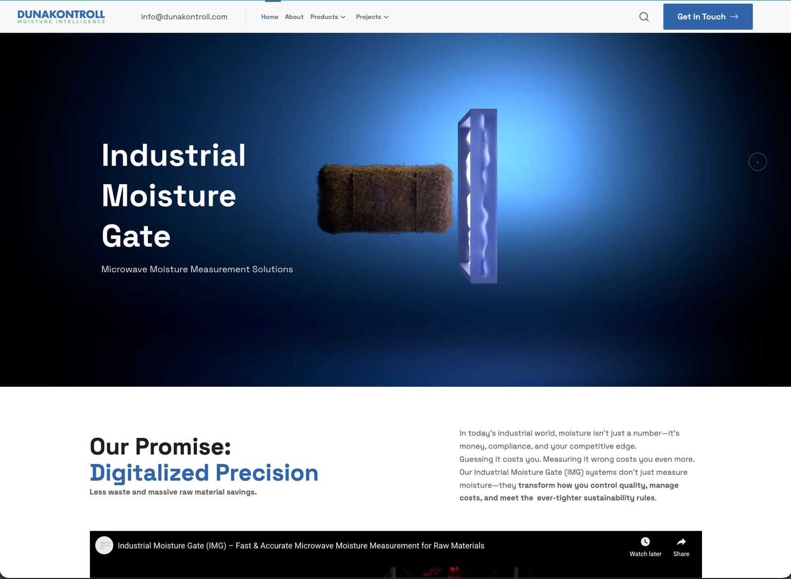This screenshot has height=579, width=791.
Task: Click the Dunakontroll Moisture Intelligence logo
Action: [x=61, y=17]
